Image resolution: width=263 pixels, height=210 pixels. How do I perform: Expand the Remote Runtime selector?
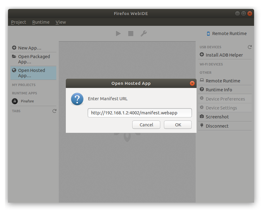coord(226,34)
